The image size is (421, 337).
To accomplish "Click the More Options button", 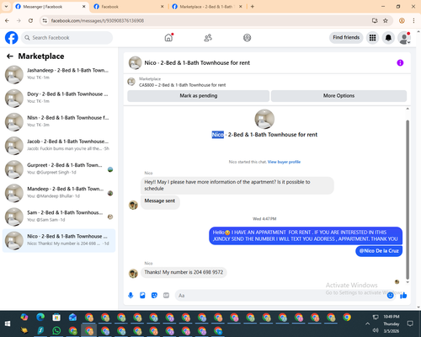I will (x=338, y=96).
